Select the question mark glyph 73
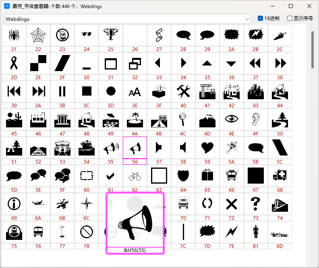Screen dimensions: 319x268 click(256, 204)
